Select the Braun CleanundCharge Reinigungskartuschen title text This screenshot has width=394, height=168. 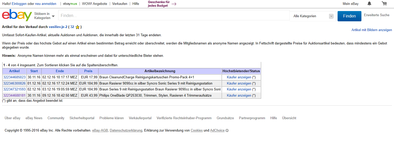147,77
